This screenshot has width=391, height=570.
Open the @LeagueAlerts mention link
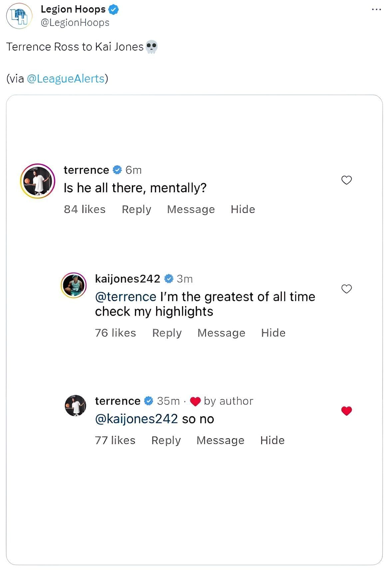pos(66,79)
